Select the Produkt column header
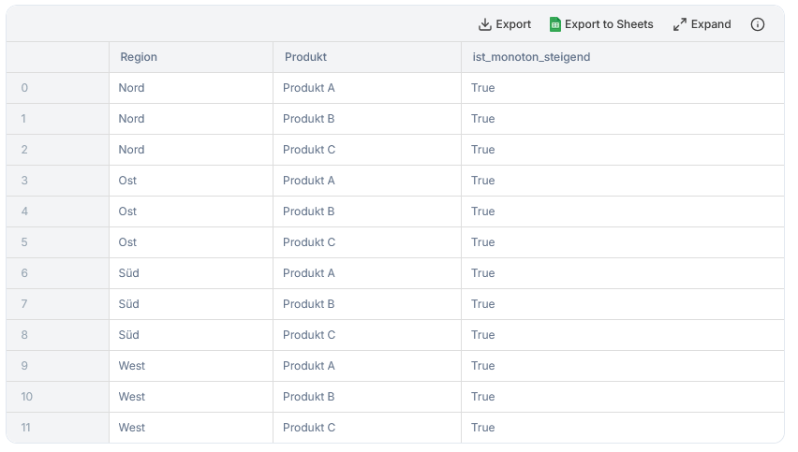Viewport: 798px width, 452px height. 305,57
